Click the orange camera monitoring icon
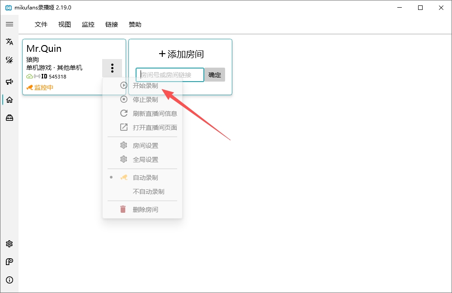Screen dimensions: 452x293 point(30,87)
